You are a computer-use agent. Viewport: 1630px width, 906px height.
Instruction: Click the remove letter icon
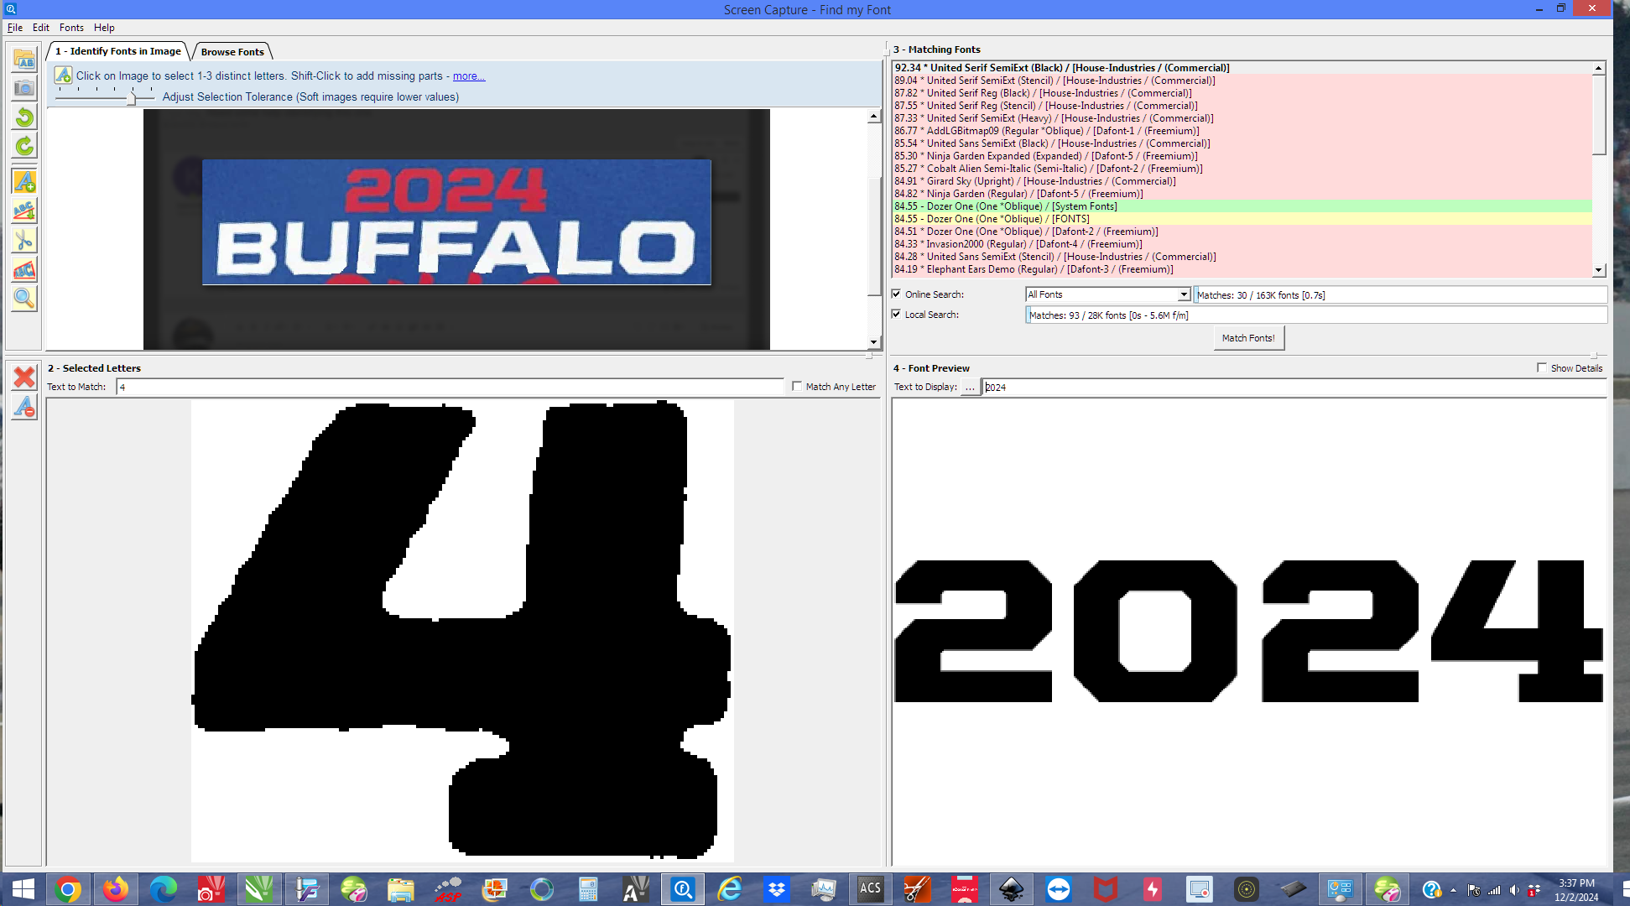24,407
